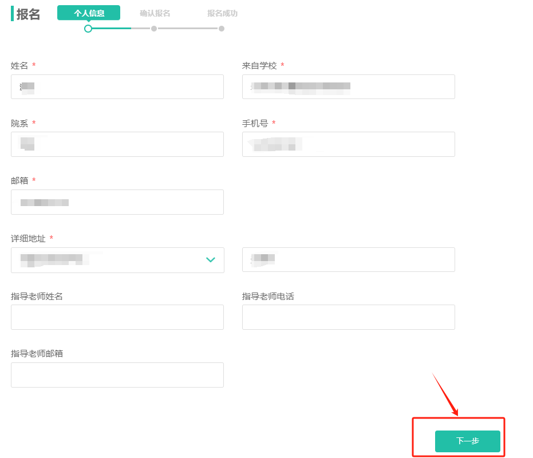Select the 报名成功 step label
Image resolution: width=533 pixels, height=458 pixels.
pos(222,13)
